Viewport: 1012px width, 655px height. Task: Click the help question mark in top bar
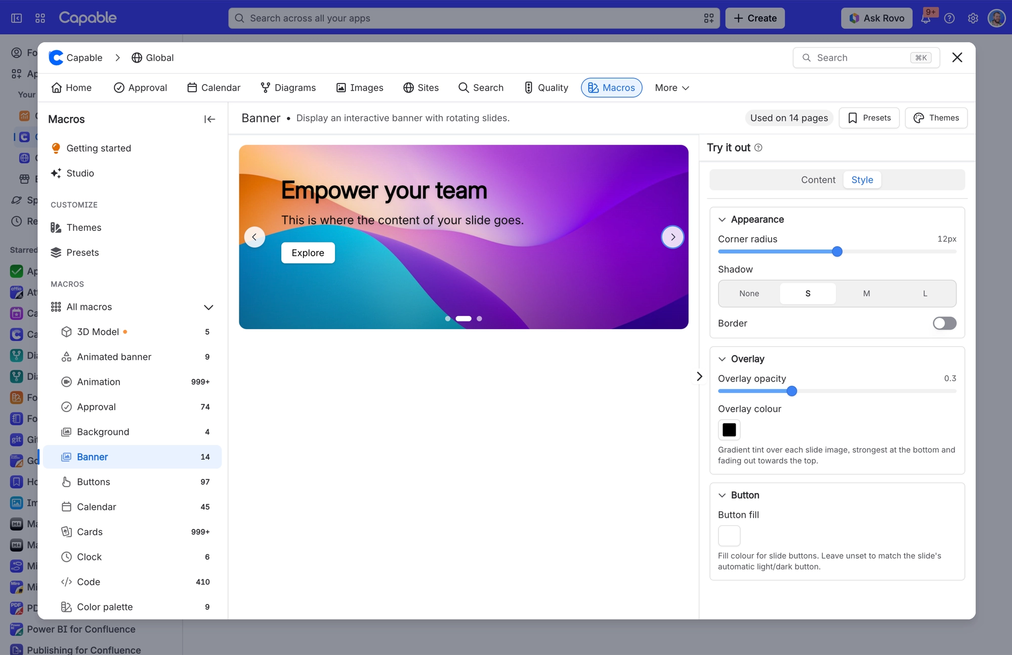click(x=949, y=18)
